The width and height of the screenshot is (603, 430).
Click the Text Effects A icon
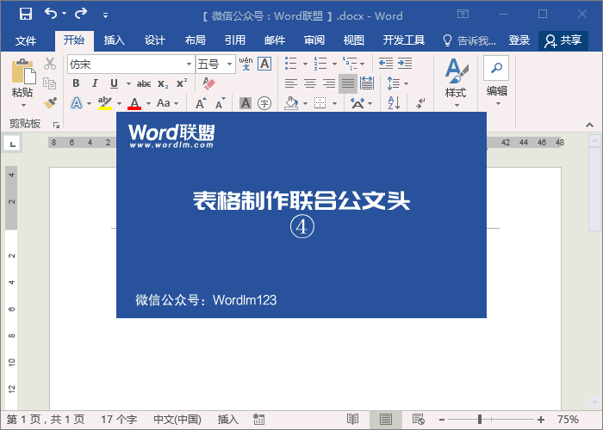point(77,103)
